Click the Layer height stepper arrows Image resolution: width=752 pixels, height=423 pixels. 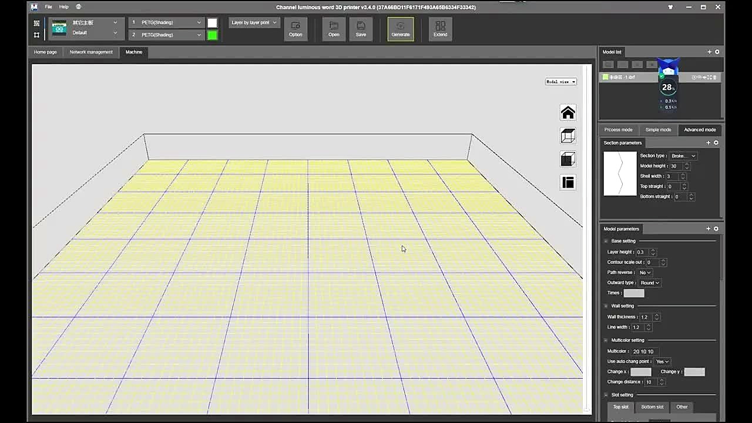click(653, 252)
